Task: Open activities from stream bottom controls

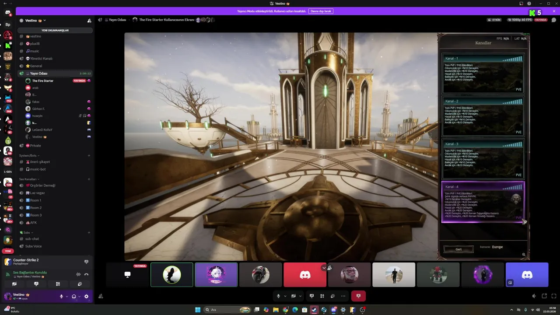Action: [x=322, y=296]
